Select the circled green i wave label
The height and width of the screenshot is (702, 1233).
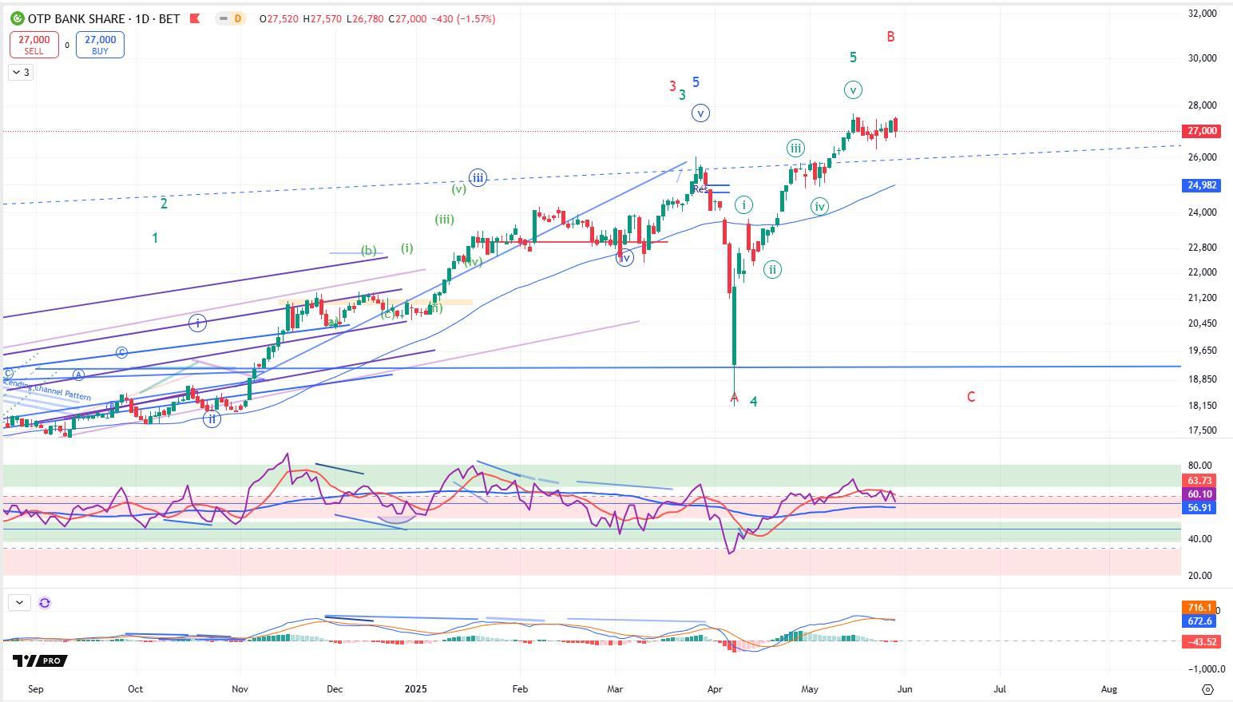coord(743,205)
